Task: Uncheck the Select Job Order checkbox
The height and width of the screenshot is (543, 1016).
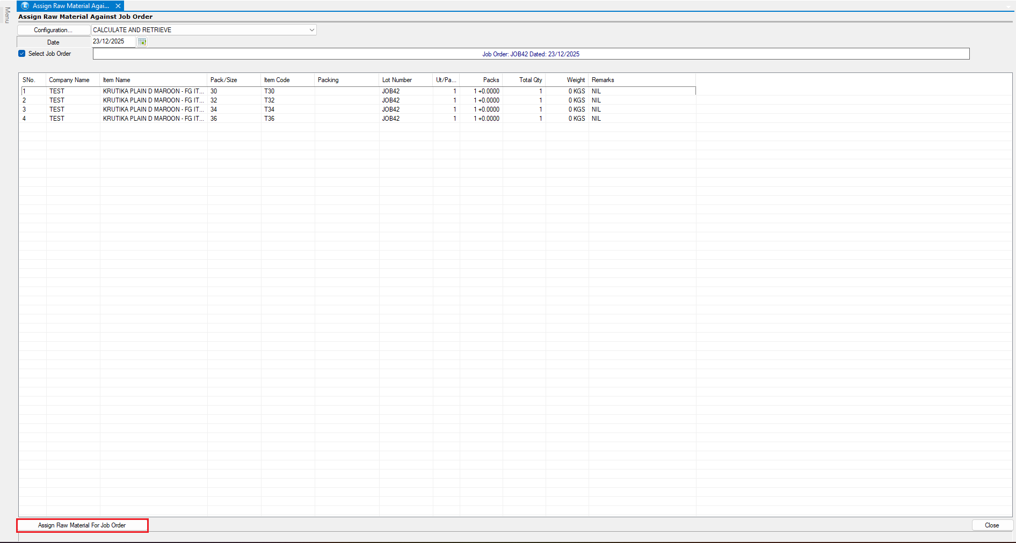Action: point(22,54)
